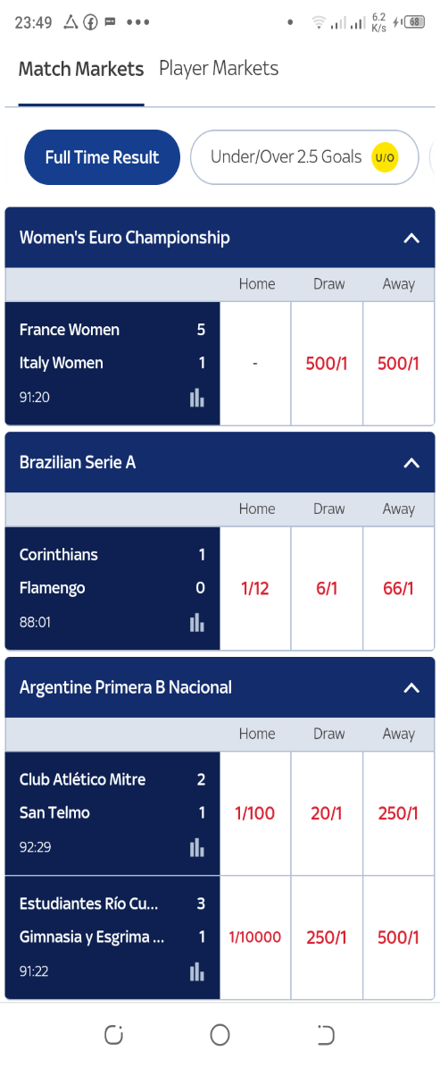Viewport: 440px width, 1068px height.
Task: Pick Corinthians home odds 1/12
Action: (255, 588)
